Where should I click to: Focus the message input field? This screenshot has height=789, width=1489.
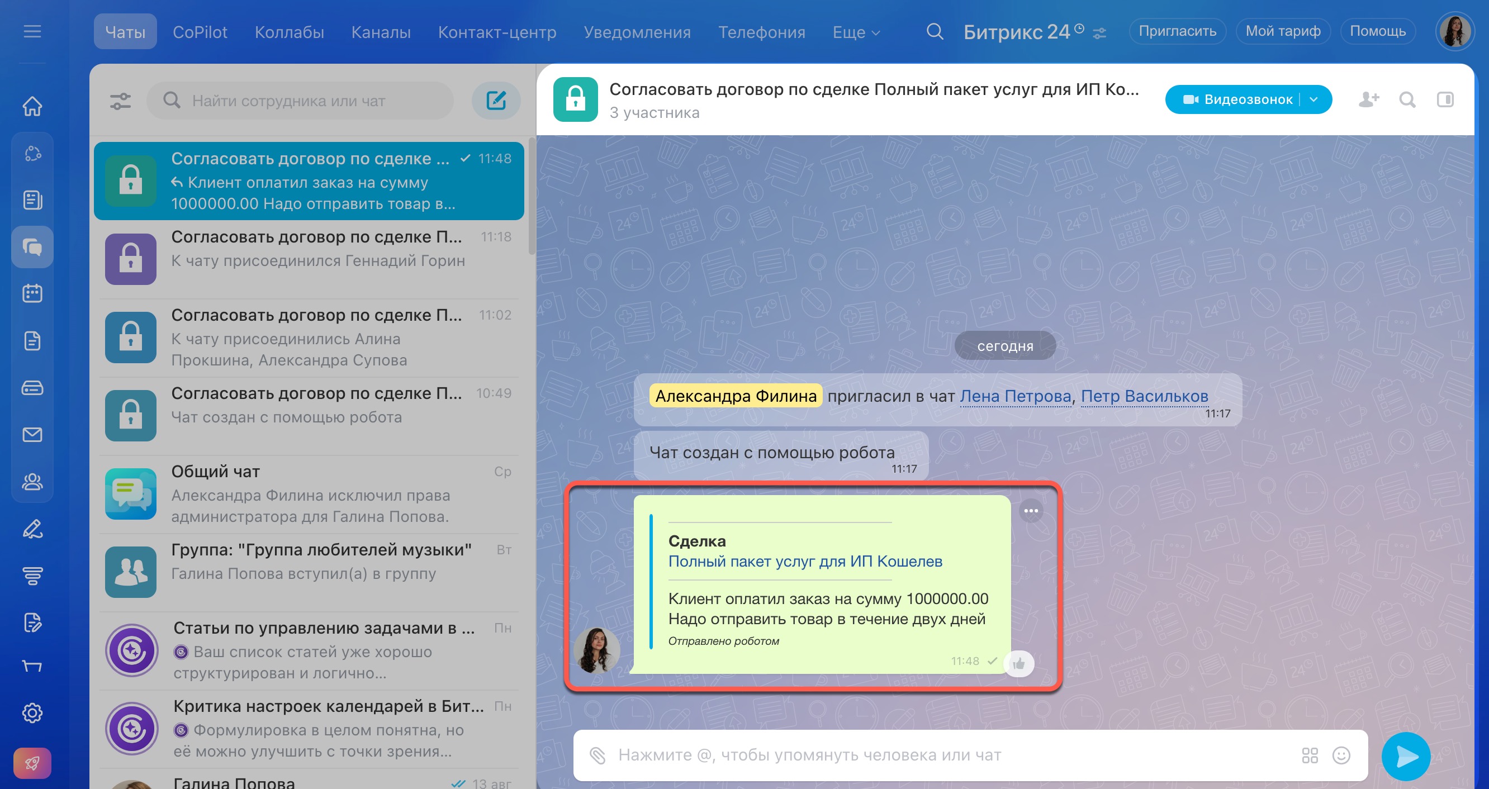(x=954, y=755)
